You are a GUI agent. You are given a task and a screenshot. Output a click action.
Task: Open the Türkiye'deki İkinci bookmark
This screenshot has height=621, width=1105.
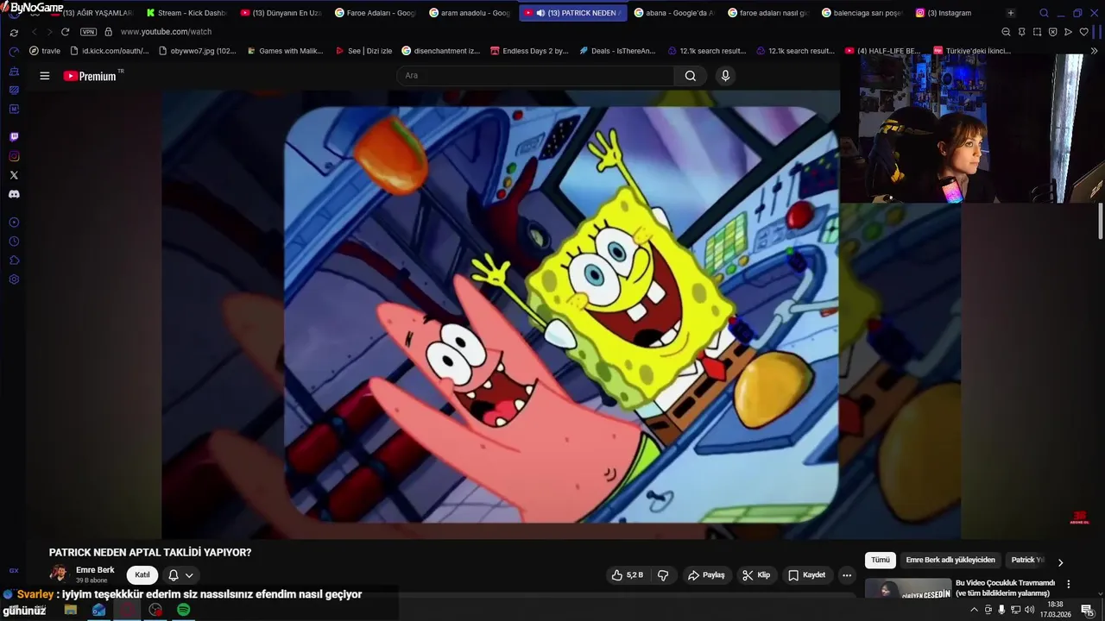[x=972, y=51]
